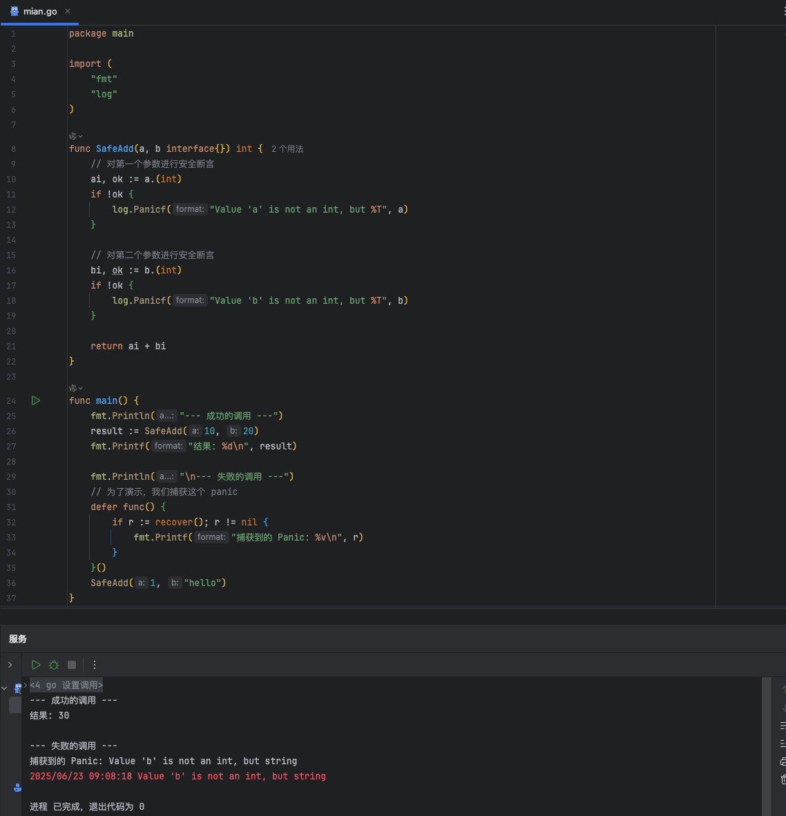Click the '2 个用法' usages hint link
786x816 pixels.
click(x=287, y=149)
